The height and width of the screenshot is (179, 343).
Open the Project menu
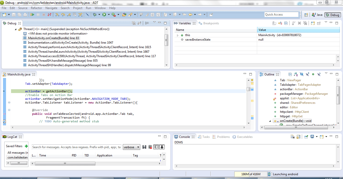tap(78, 8)
